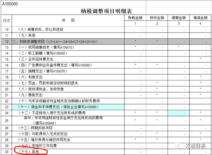The image size is (212, 155).
Task: Click row 11 (九)其他 item
Action: 68,36
